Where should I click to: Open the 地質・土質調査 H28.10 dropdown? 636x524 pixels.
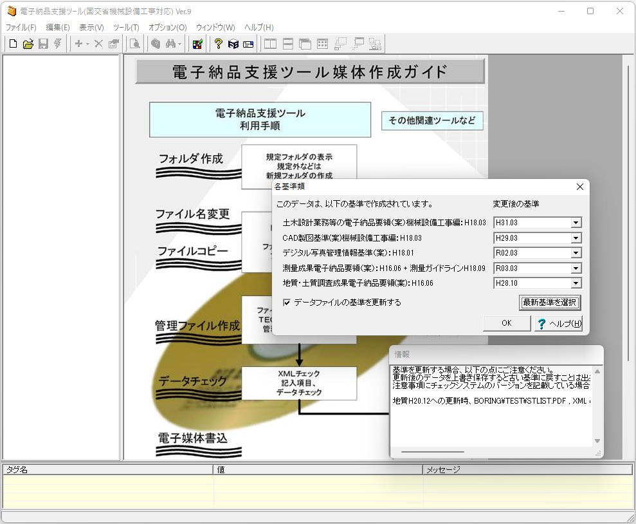576,283
